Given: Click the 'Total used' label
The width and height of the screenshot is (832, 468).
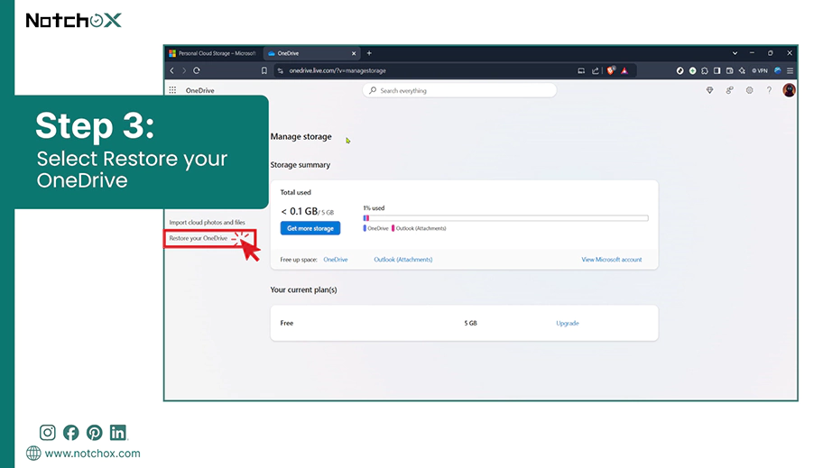Looking at the screenshot, I should pos(296,192).
